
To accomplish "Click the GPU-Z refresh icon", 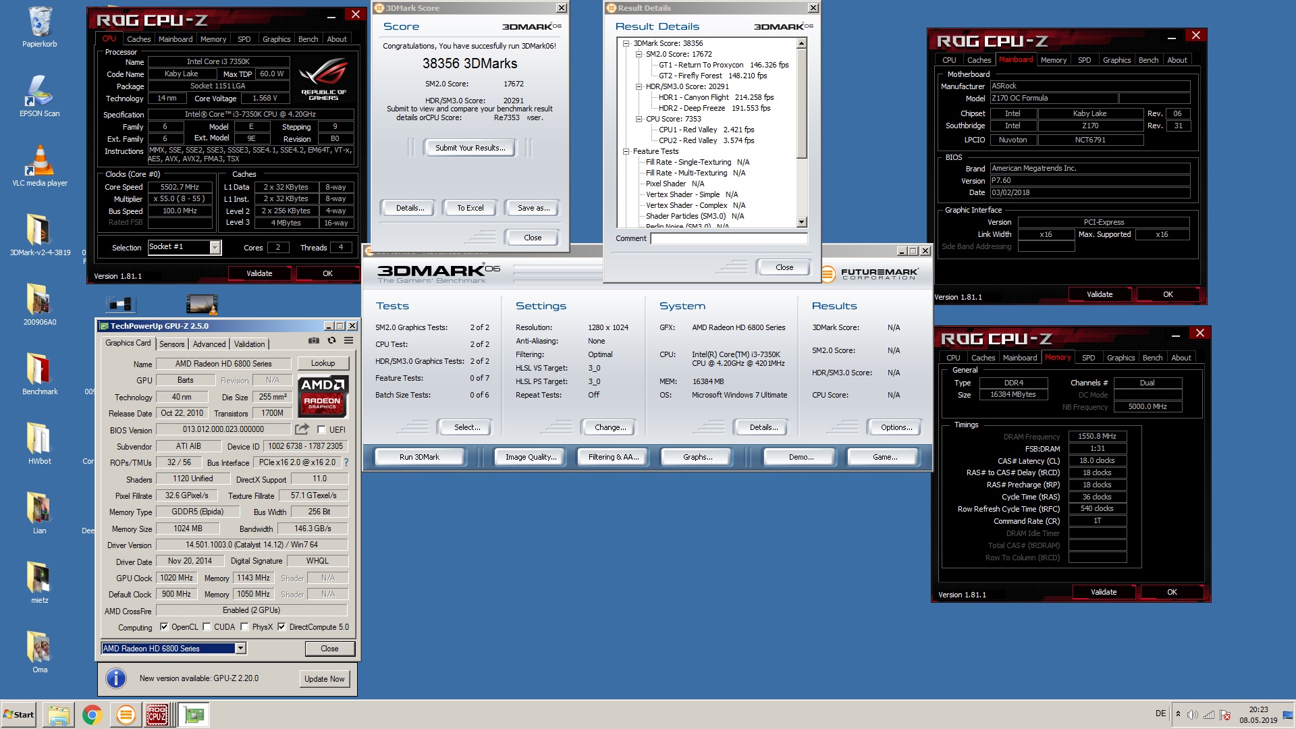I will 331,341.
